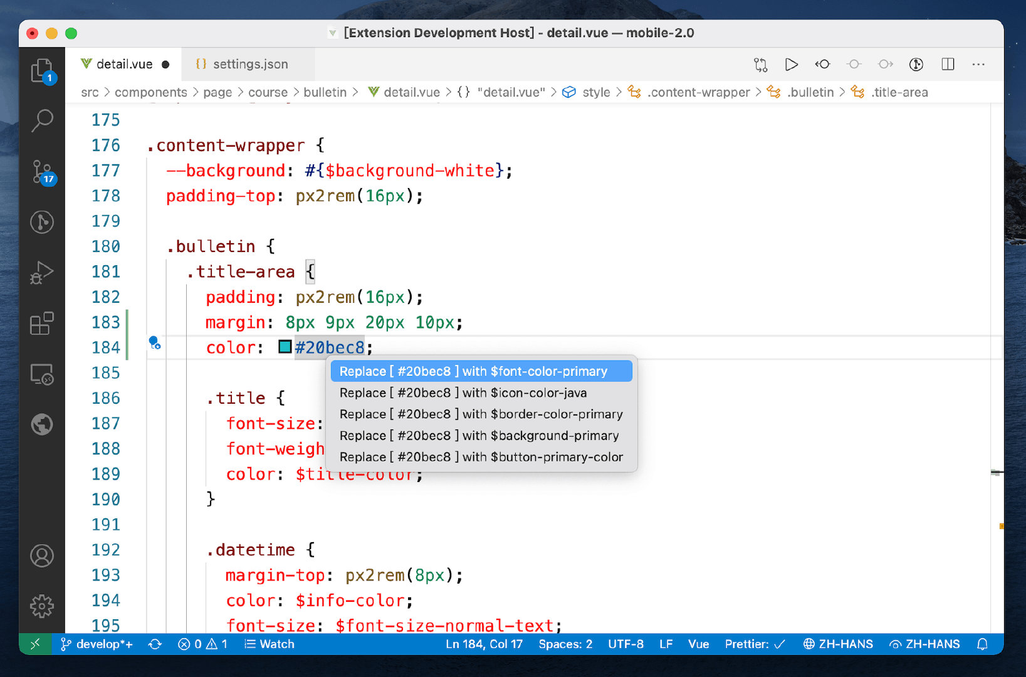The image size is (1026, 677).
Task: Choose Replace with $button-primary-color
Action: pyautogui.click(x=481, y=456)
